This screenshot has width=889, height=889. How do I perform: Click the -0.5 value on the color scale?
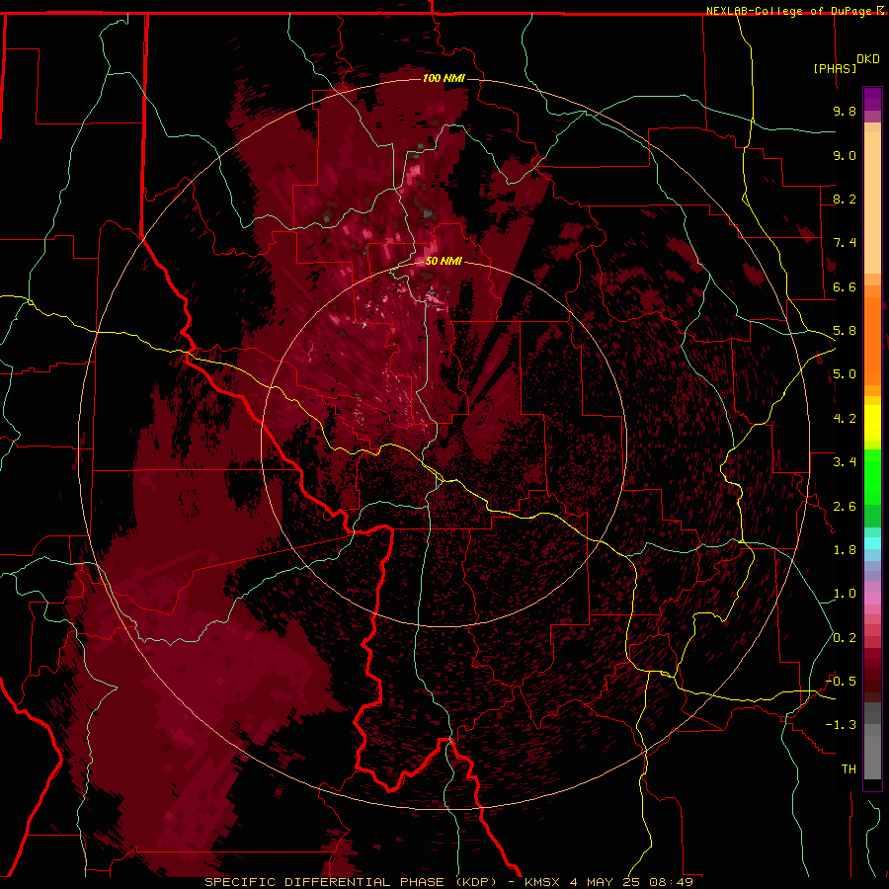coord(841,682)
